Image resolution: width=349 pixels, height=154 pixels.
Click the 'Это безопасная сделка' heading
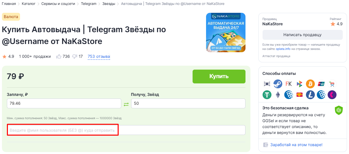tap(285, 108)
